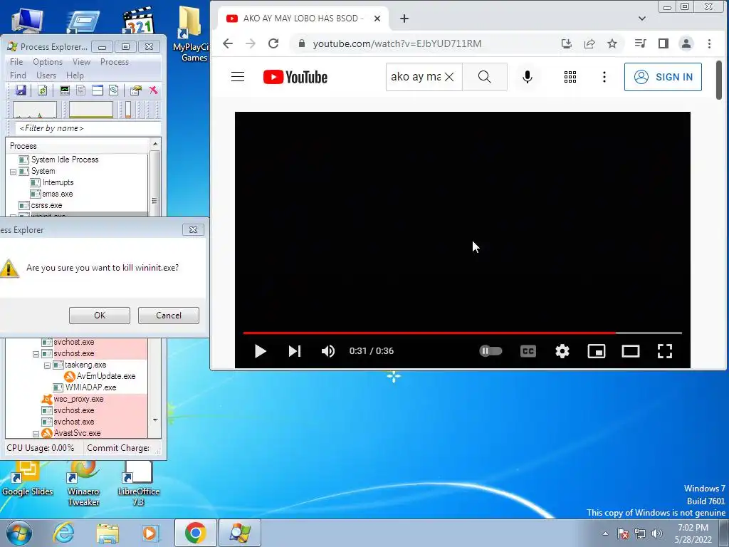
Task: Click the commit history graph
Action: coord(91,110)
